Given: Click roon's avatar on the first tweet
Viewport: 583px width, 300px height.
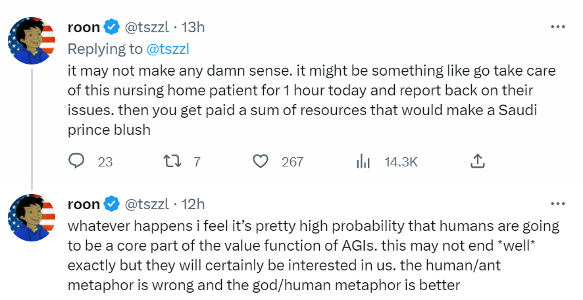Looking at the screenshot, I should [32, 41].
